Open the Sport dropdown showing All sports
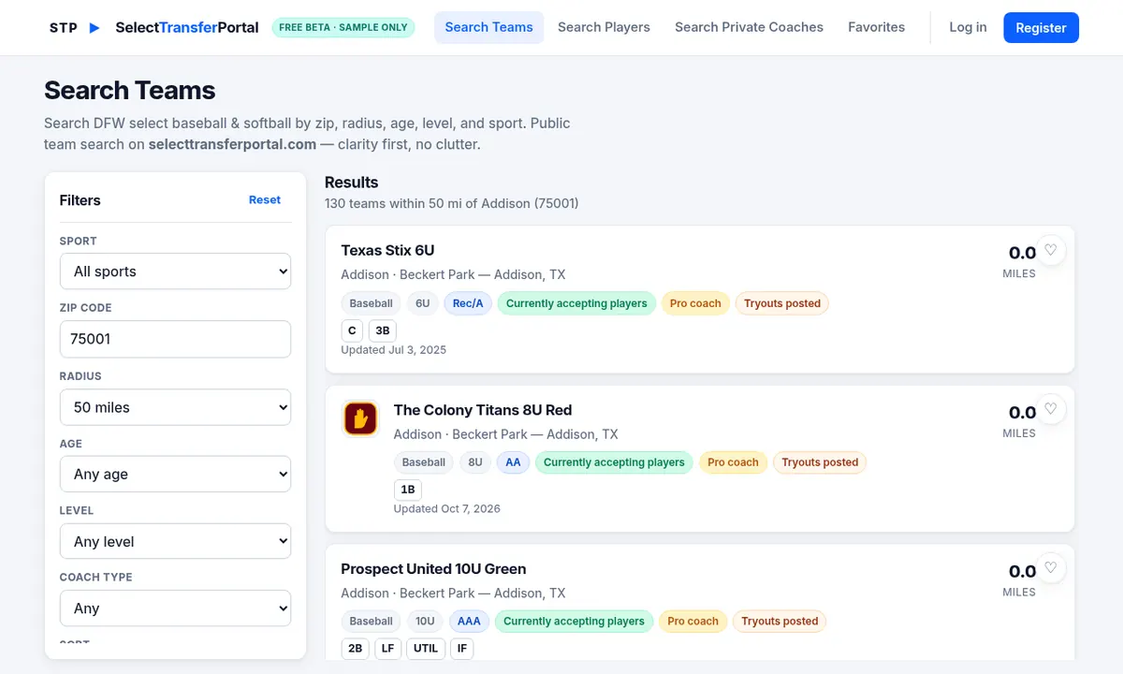The width and height of the screenshot is (1123, 674). (x=175, y=271)
